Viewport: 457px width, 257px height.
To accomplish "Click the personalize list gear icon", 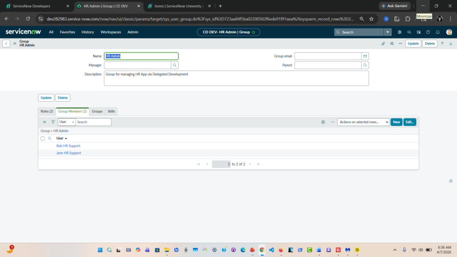I will 323,122.
